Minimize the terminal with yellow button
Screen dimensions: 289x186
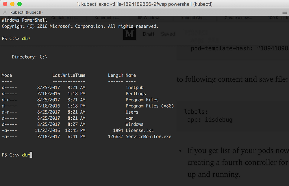pyautogui.click(x=12, y=4)
